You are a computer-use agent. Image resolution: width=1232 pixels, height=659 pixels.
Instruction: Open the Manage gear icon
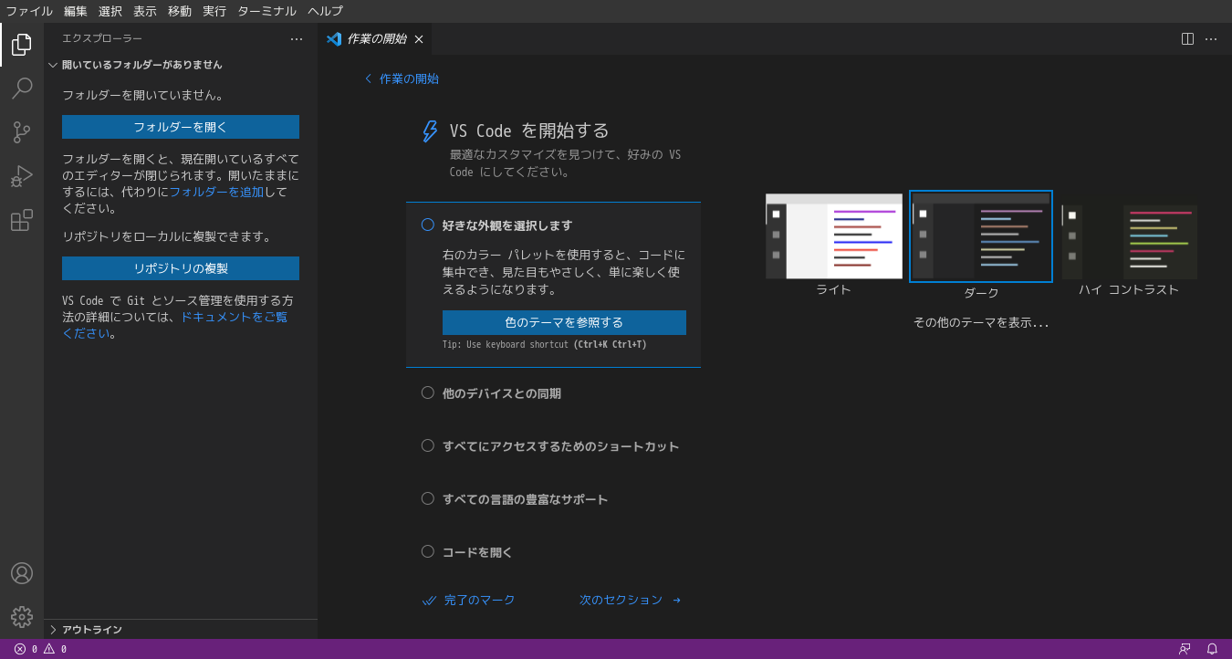(x=22, y=617)
